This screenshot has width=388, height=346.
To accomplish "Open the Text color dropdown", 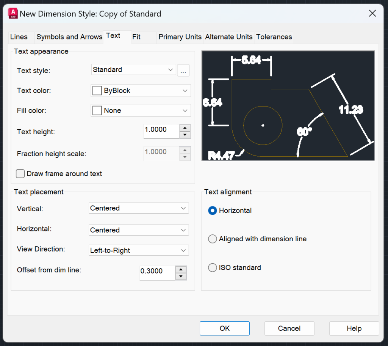I will coord(185,90).
